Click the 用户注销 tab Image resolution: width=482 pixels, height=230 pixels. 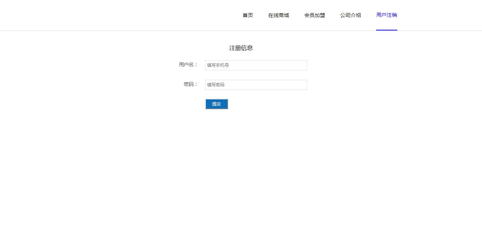click(x=387, y=15)
